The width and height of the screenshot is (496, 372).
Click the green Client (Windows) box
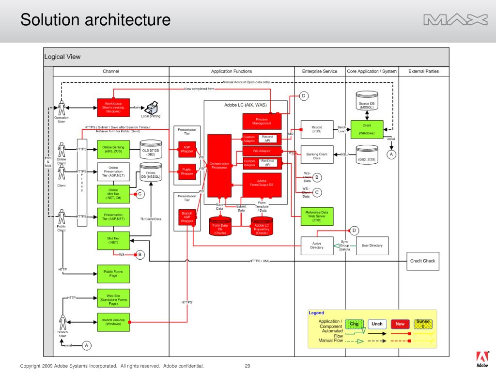[367, 129]
